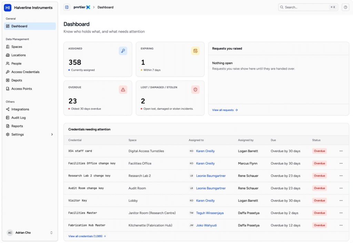This screenshot has width=353, height=243.
Task: Open row menu for Audit Room change key
Action: pos(341,188)
